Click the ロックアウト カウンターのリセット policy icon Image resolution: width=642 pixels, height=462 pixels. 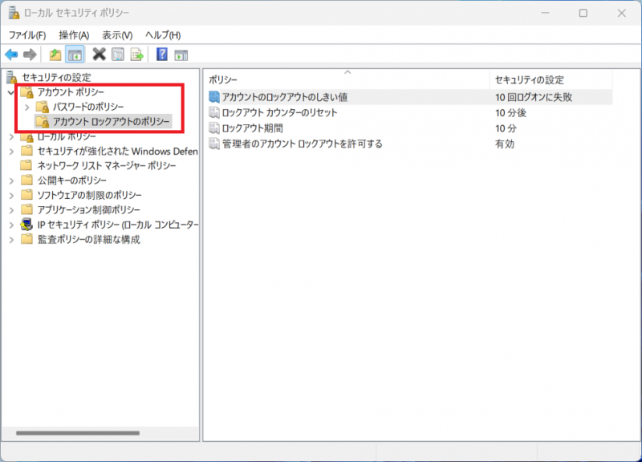click(x=214, y=112)
